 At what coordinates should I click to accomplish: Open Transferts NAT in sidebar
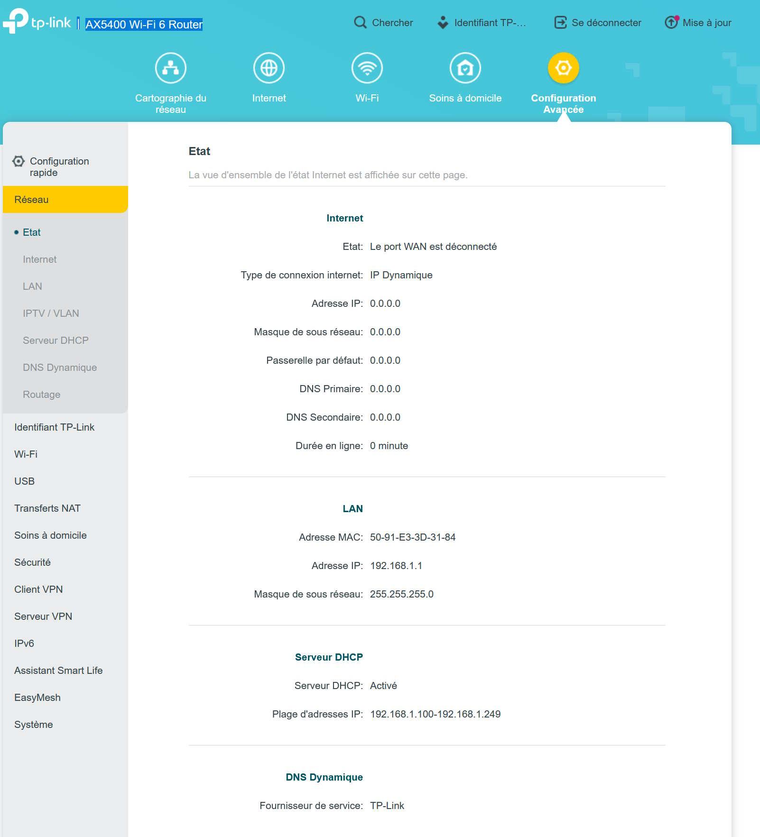[x=47, y=508]
